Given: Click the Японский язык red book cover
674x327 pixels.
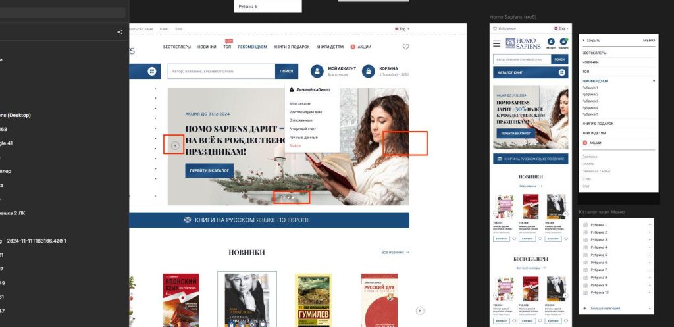Looking at the screenshot, I should click(180, 301).
